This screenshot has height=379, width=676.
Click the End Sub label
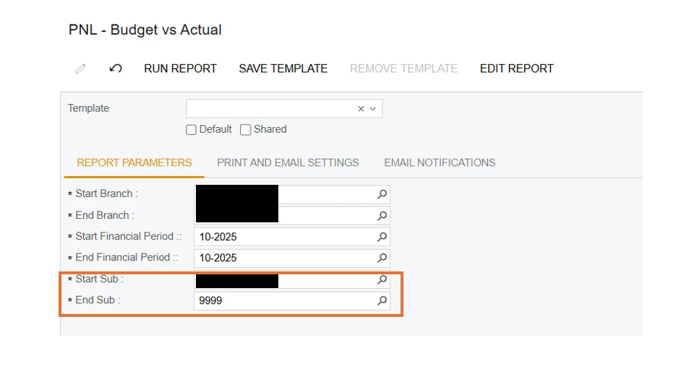click(x=98, y=300)
